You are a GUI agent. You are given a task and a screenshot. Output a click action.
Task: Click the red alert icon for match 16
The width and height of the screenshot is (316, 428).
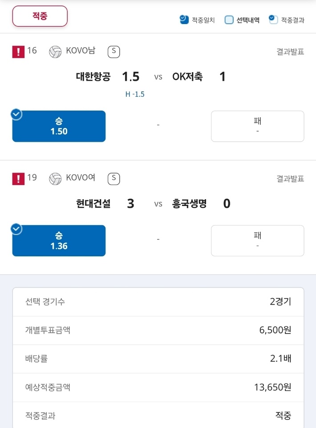pos(18,52)
